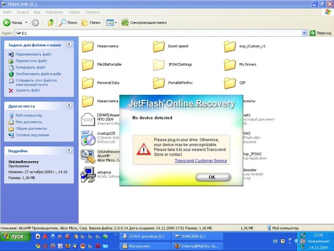The width and height of the screenshot is (334, 251).
Task: Click Переименовать файл task link
Action: (33, 54)
